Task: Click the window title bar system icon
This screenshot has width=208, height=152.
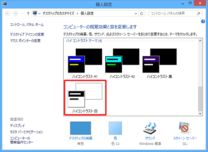Action: (5, 4)
